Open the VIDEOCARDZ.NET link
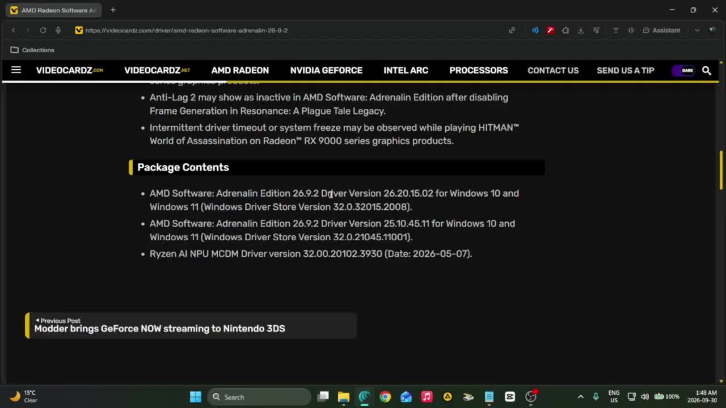Viewport: 726px width, 408px height. point(157,70)
